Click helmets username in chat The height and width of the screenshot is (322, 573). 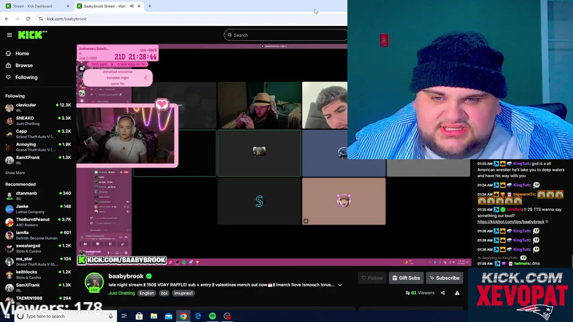522,263
